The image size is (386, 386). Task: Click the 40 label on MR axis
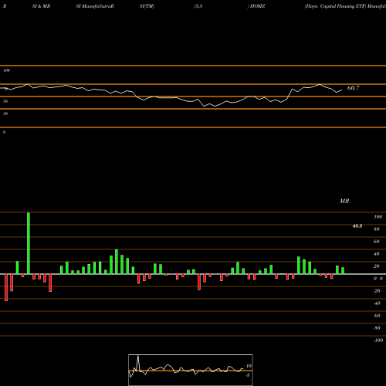[377, 254]
